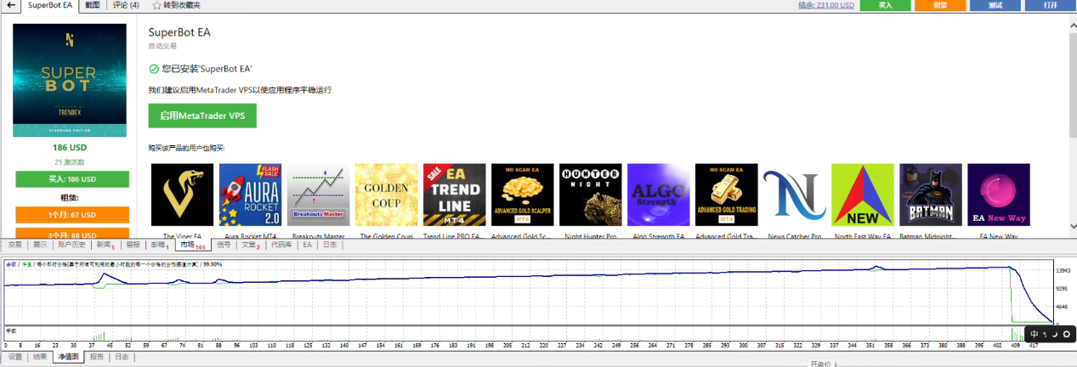Click '25 激活数' activations text
The image size is (1077, 367).
(70, 161)
